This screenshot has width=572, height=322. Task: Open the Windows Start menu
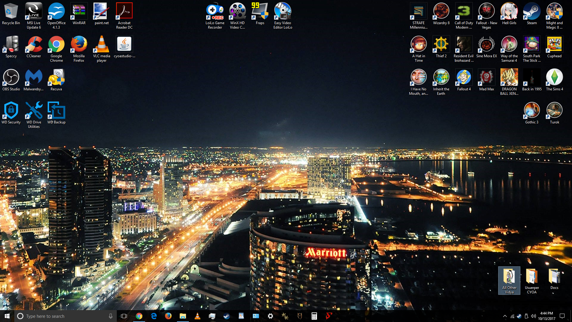[7, 316]
